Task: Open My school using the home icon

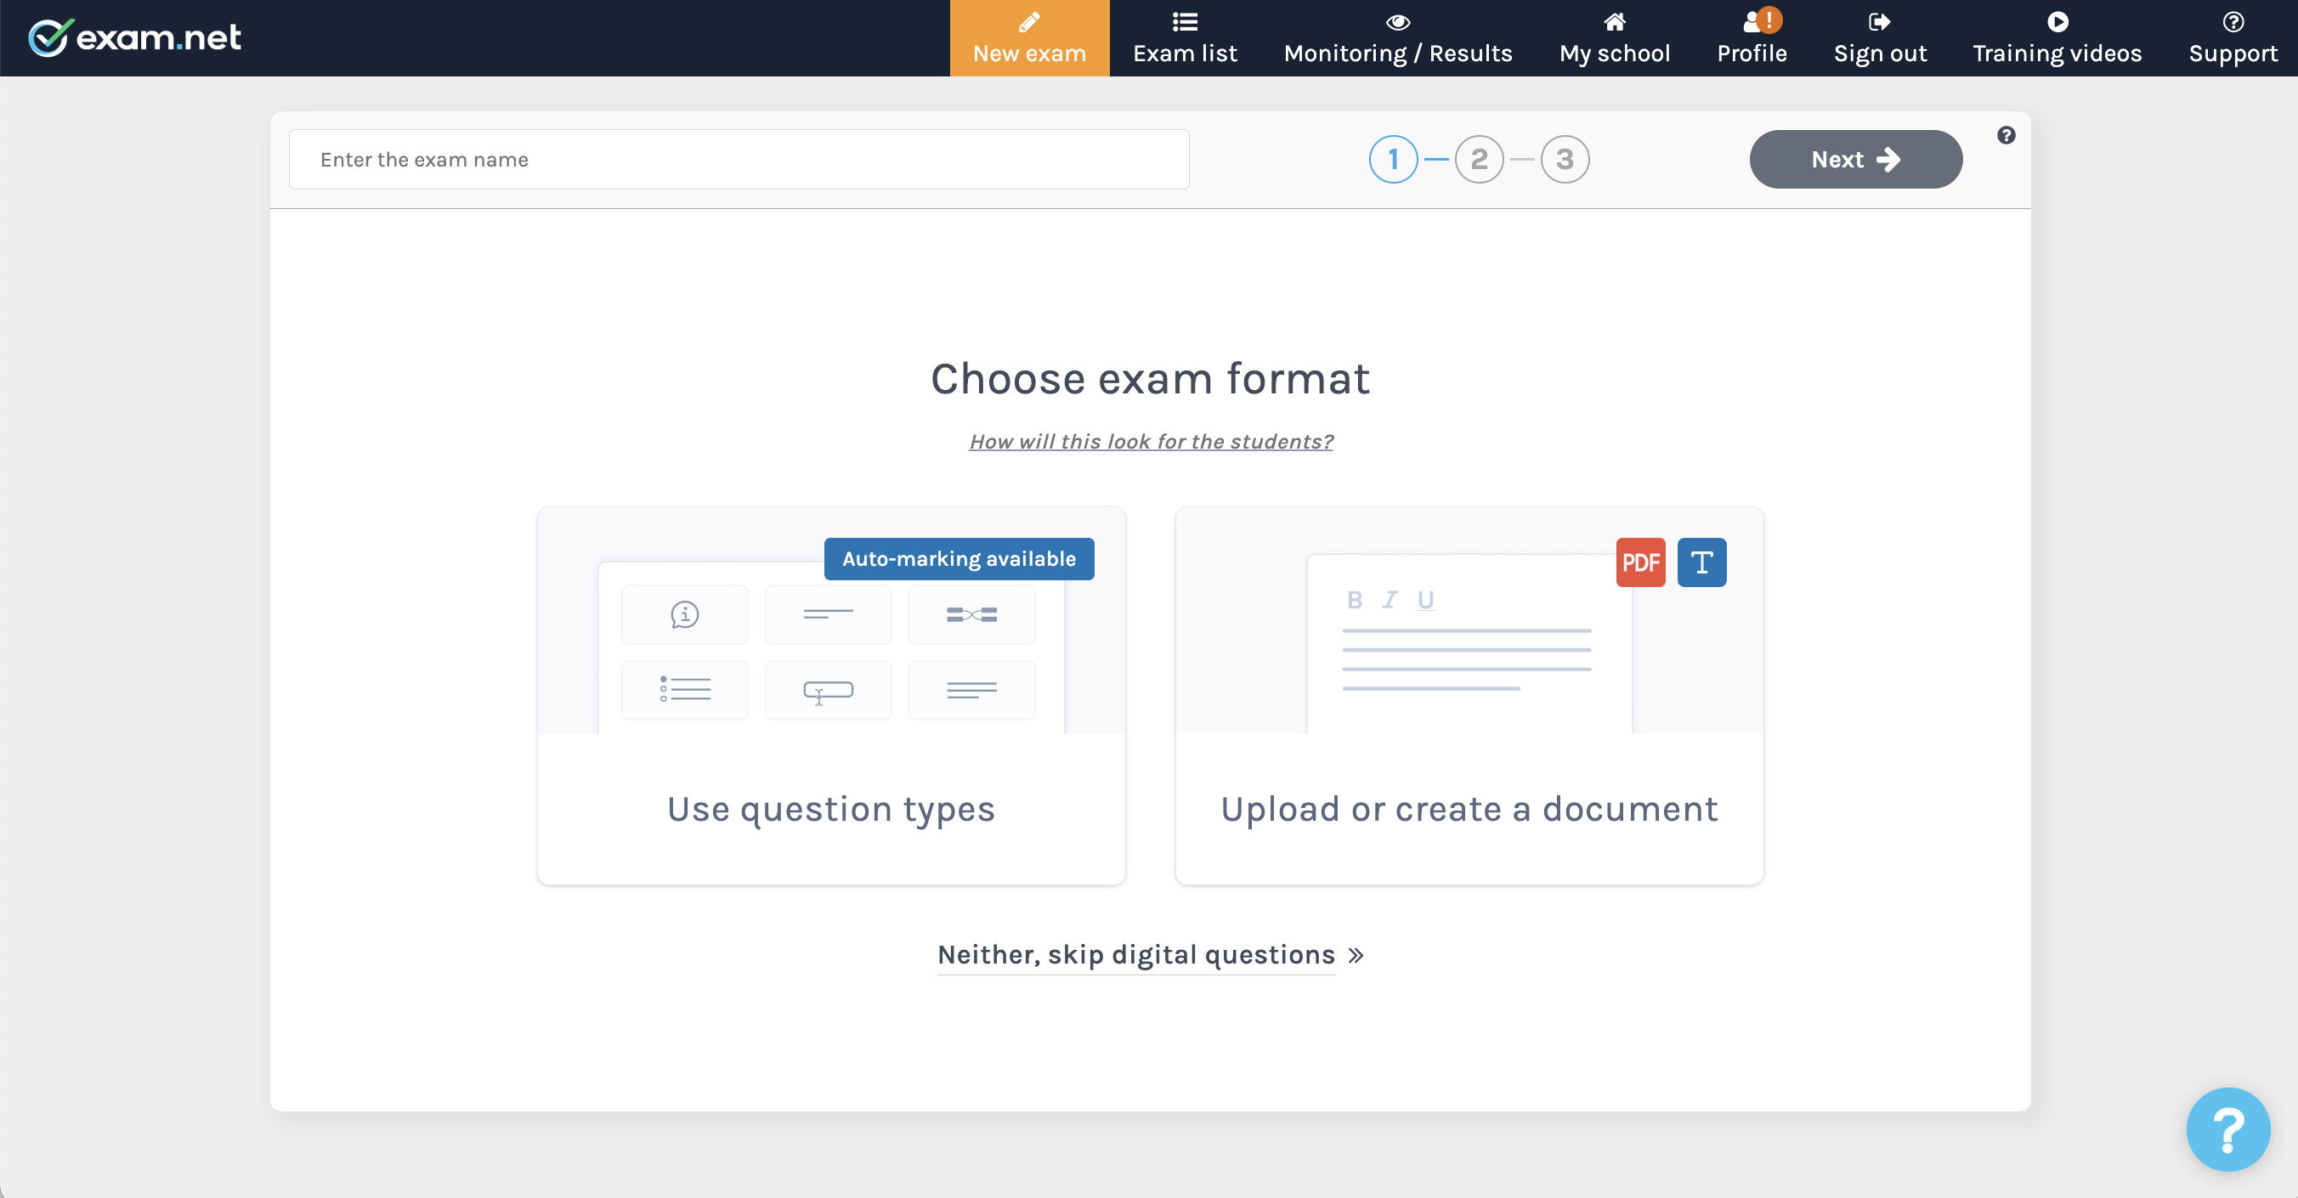Action: [1615, 22]
